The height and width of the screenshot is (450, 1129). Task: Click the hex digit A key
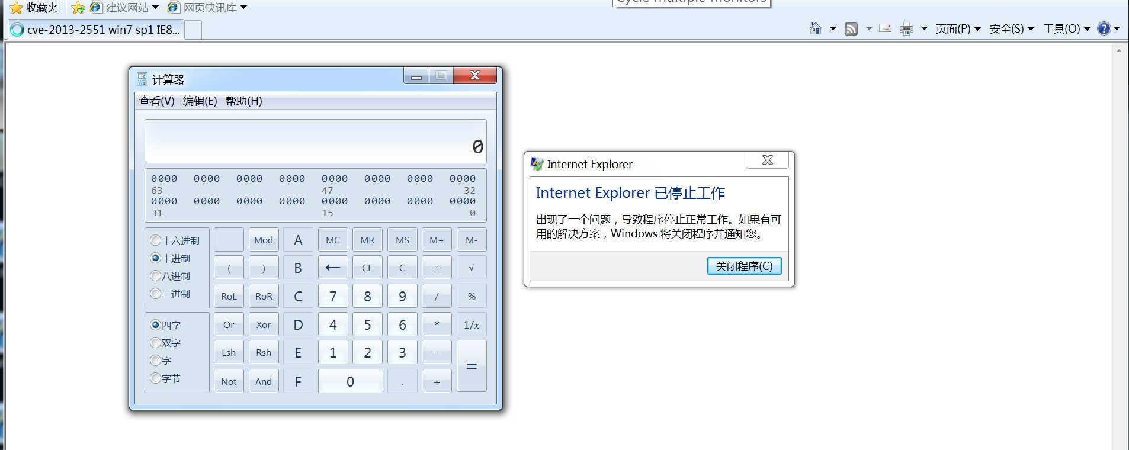pos(298,240)
